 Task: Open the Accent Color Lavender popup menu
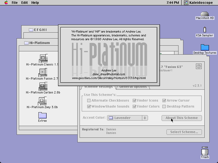click(127, 118)
